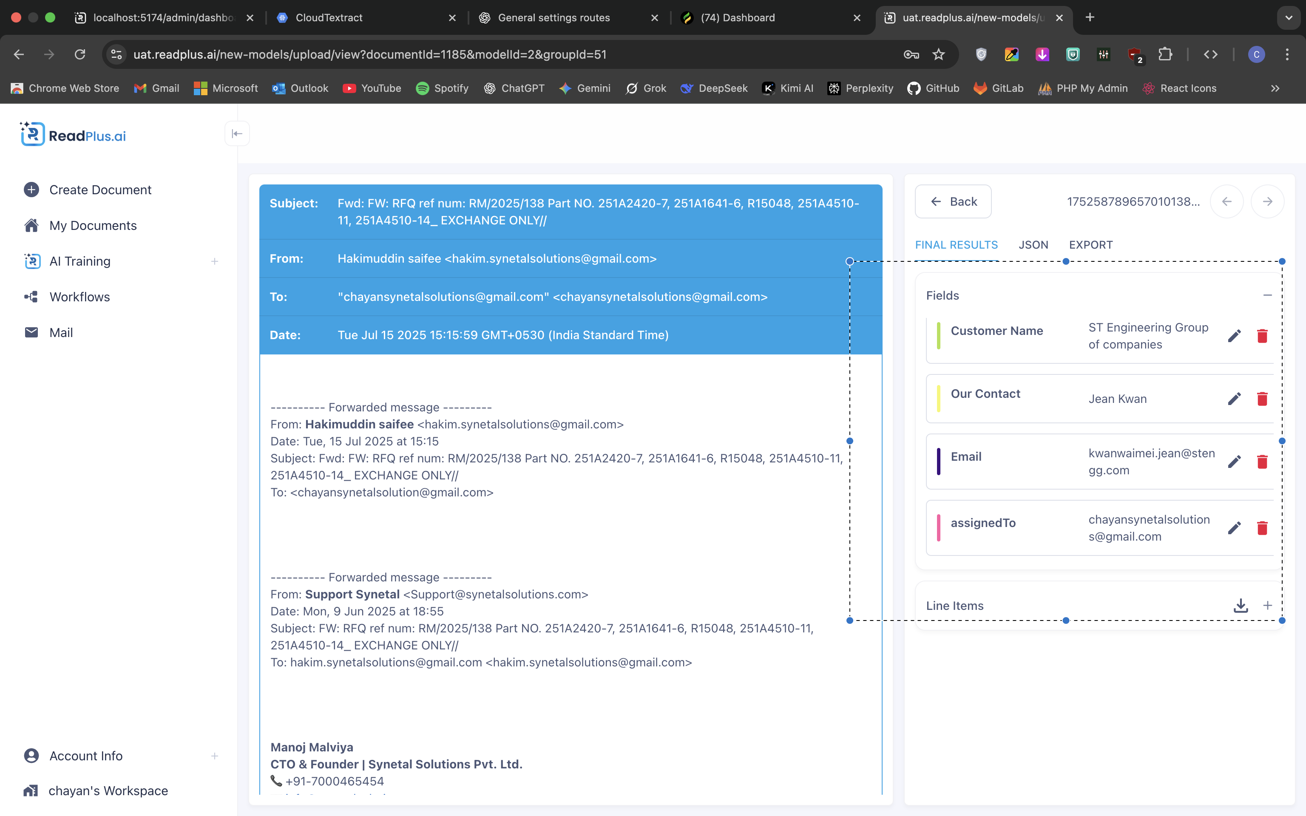Open the Gmail bookmark
Screen dimensions: 1306x816
tap(156, 88)
